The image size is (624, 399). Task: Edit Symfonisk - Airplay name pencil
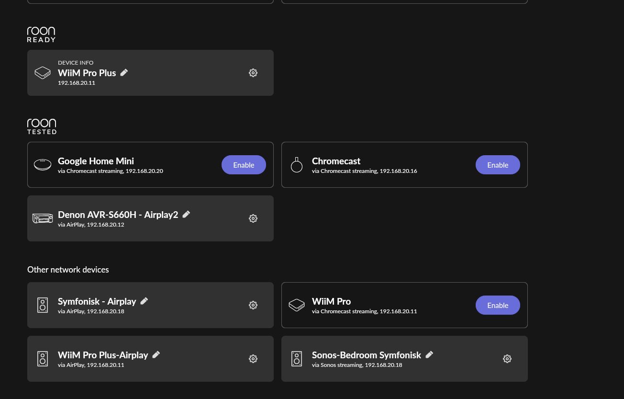coord(144,301)
